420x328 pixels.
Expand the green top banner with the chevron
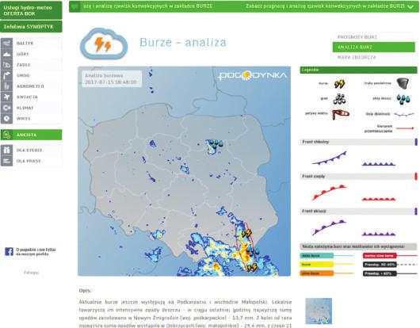410,6
